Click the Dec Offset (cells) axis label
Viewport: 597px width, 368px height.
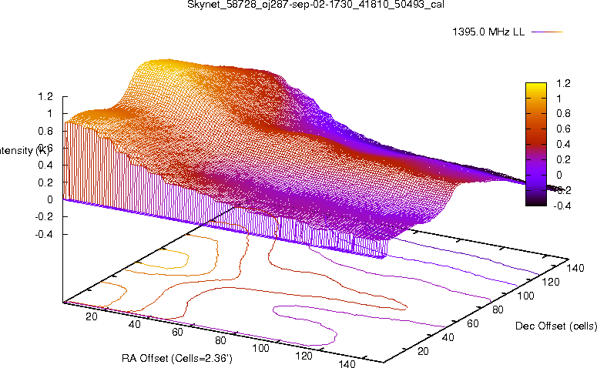[556, 326]
